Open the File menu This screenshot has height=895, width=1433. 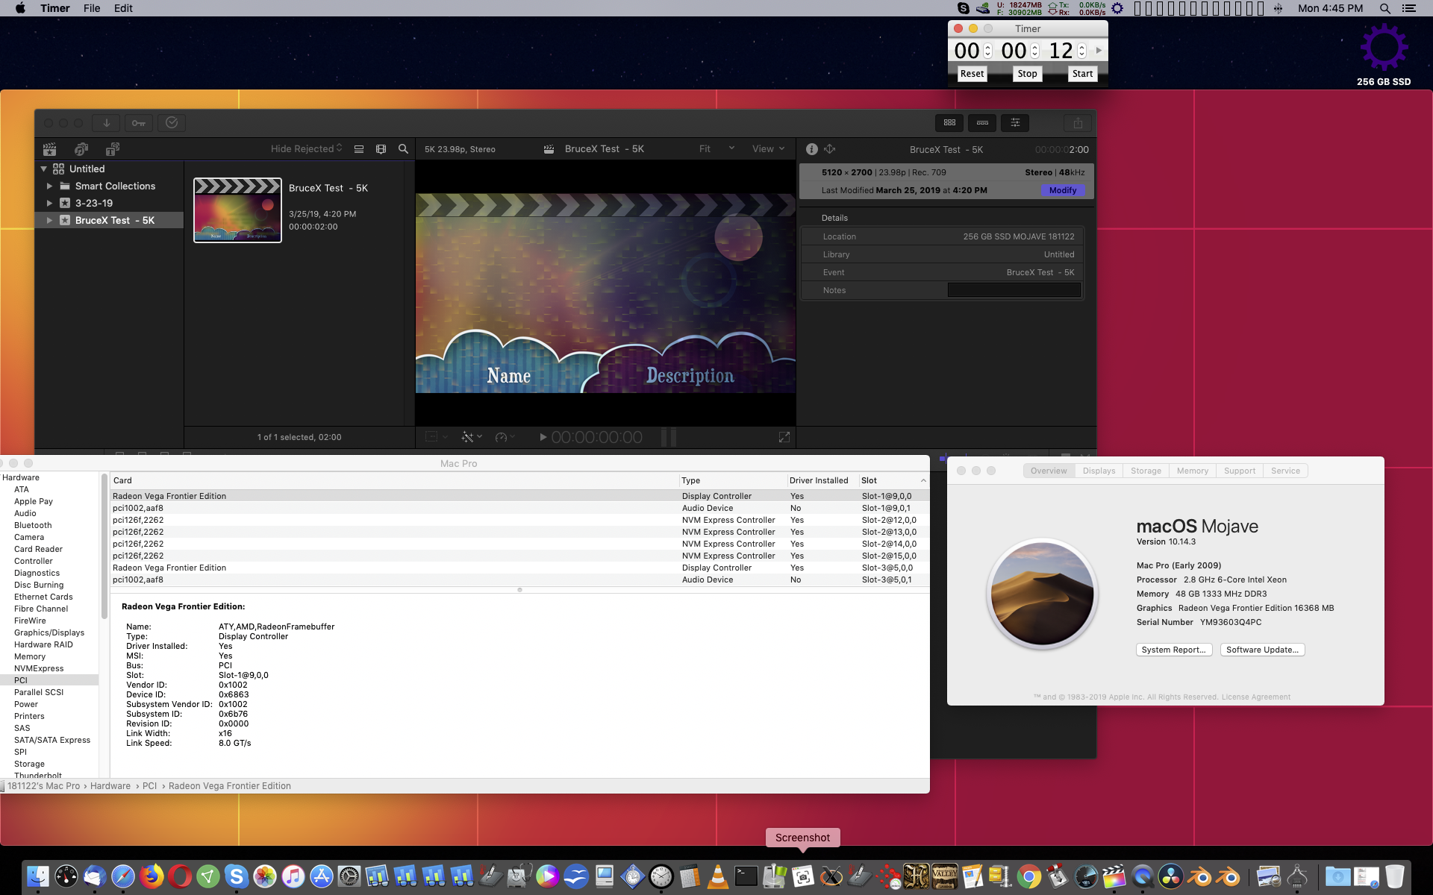(92, 8)
